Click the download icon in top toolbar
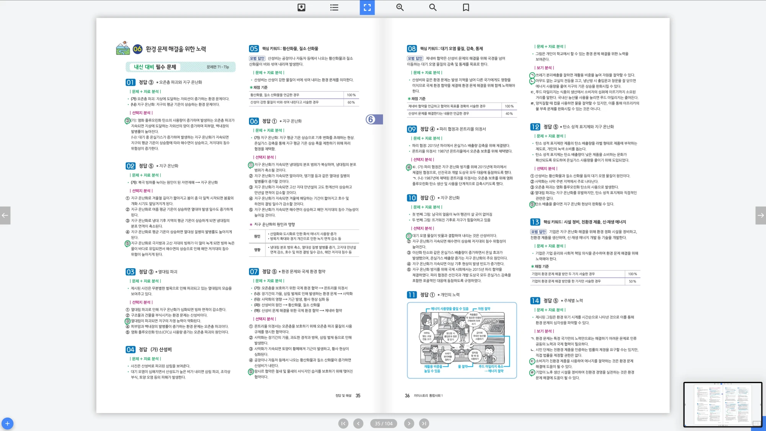Image resolution: width=766 pixels, height=431 pixels. [301, 7]
